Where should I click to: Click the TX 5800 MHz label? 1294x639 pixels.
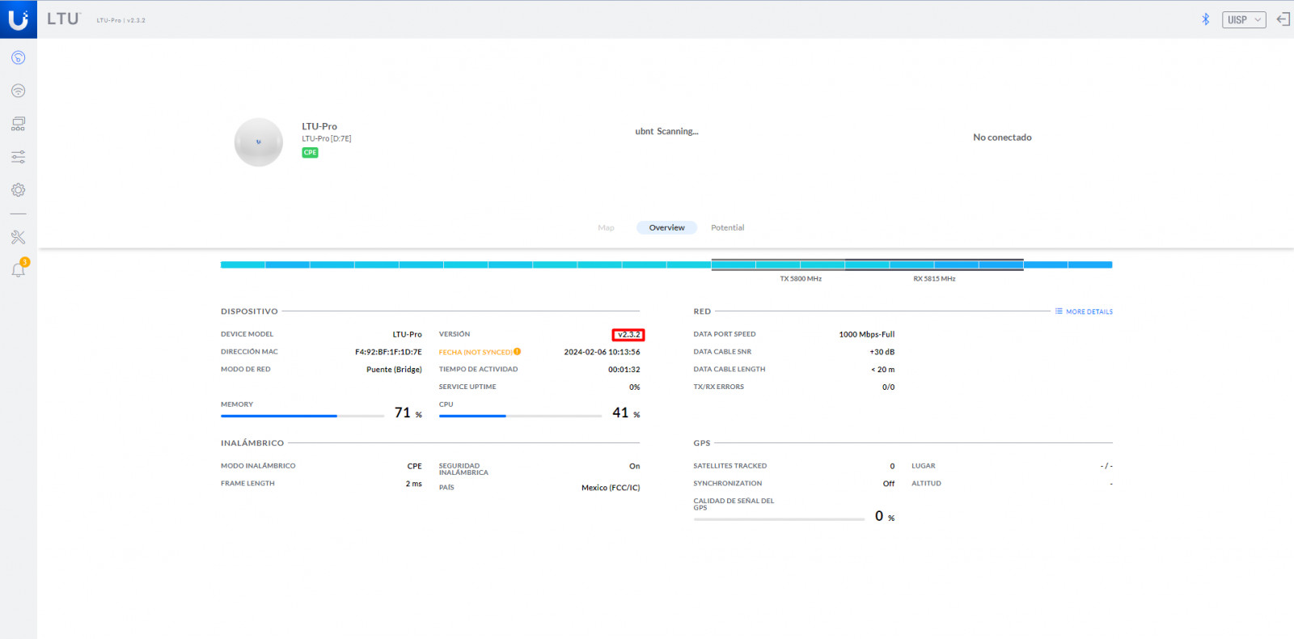[801, 279]
